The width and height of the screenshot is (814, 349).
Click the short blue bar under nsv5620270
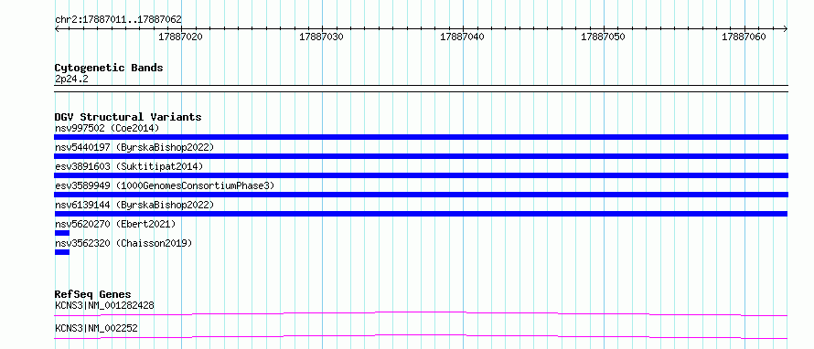coord(62,233)
